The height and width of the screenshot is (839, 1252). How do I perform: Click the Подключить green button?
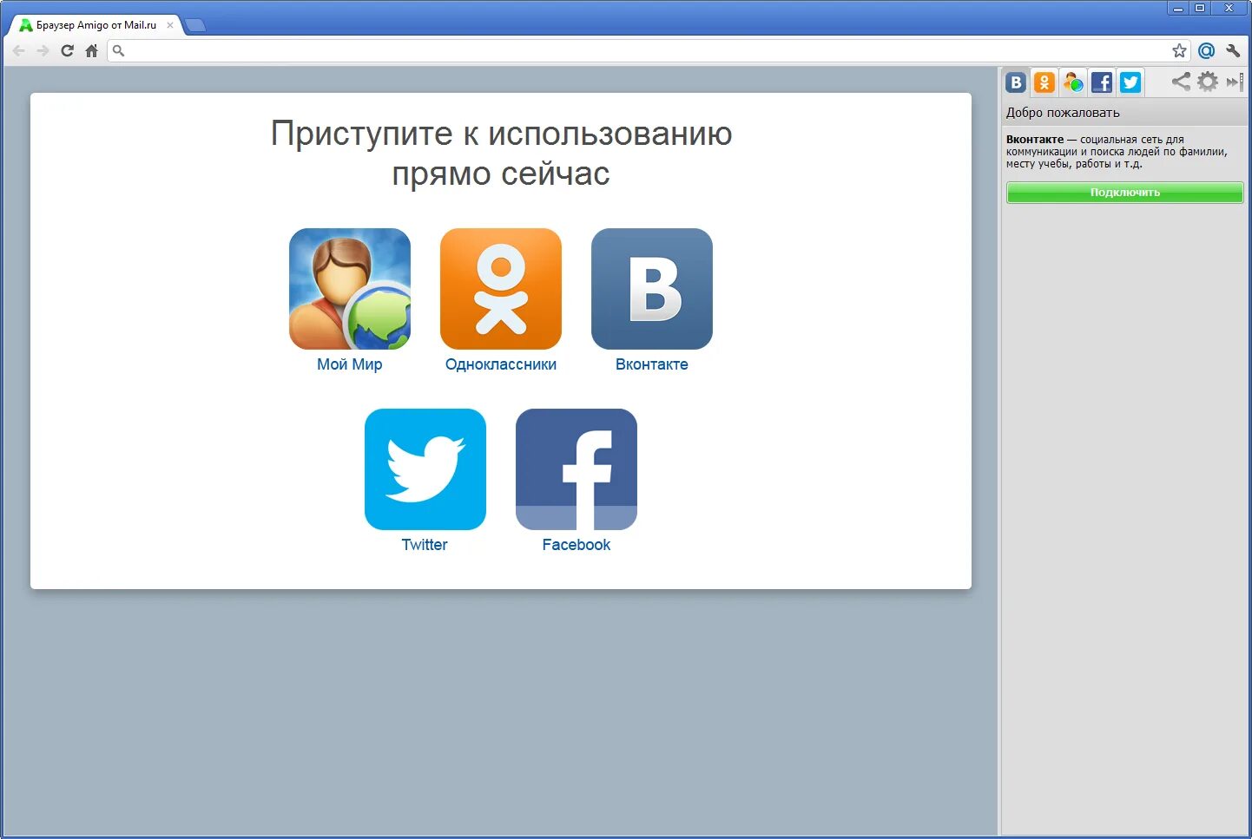click(1125, 193)
